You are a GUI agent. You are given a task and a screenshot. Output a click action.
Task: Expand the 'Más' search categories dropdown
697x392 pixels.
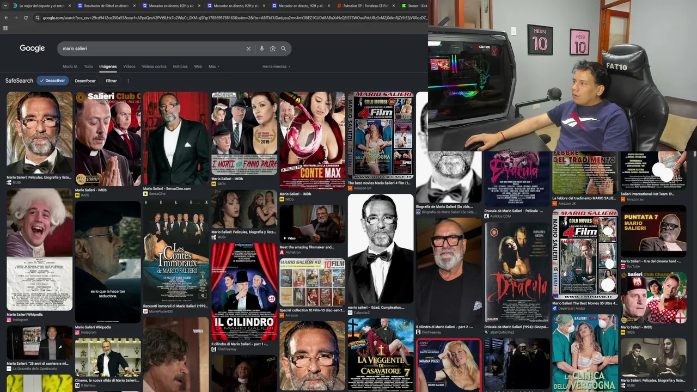coord(213,66)
